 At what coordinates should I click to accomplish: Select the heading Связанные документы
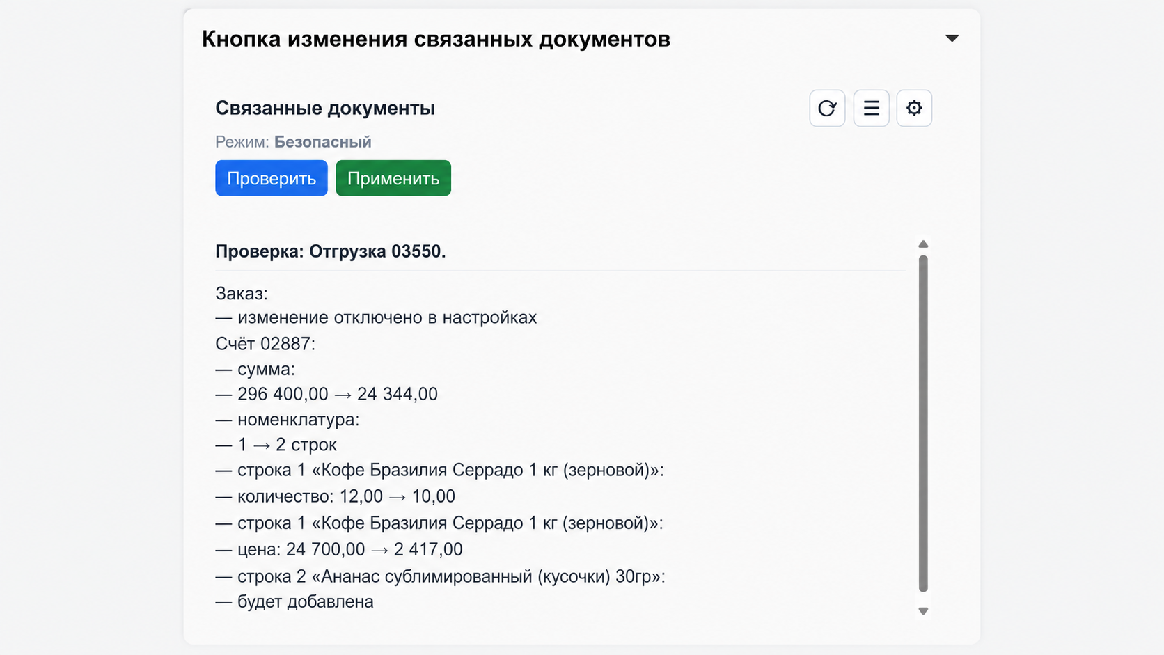tap(325, 108)
